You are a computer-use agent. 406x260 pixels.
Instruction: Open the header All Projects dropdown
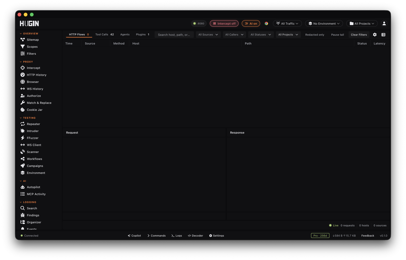pos(362,23)
